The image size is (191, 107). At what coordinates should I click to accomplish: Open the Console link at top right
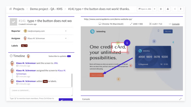[176, 24]
